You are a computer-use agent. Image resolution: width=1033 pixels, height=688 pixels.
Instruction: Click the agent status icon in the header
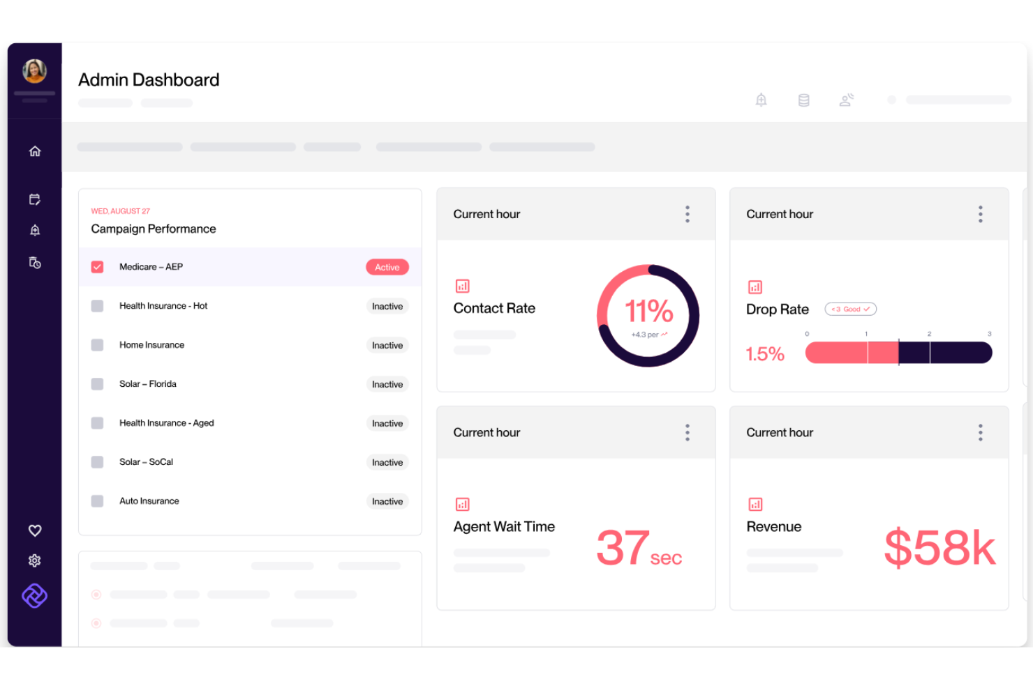point(846,100)
